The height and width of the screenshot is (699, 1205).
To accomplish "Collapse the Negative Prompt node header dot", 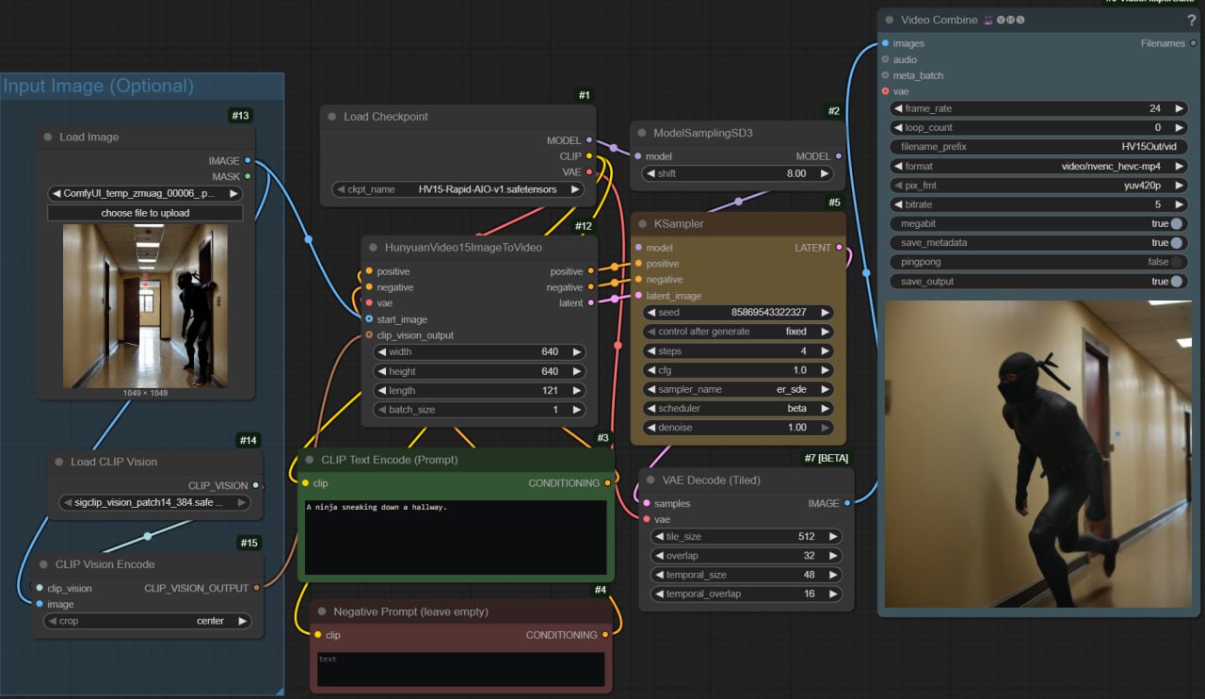I will coord(320,612).
